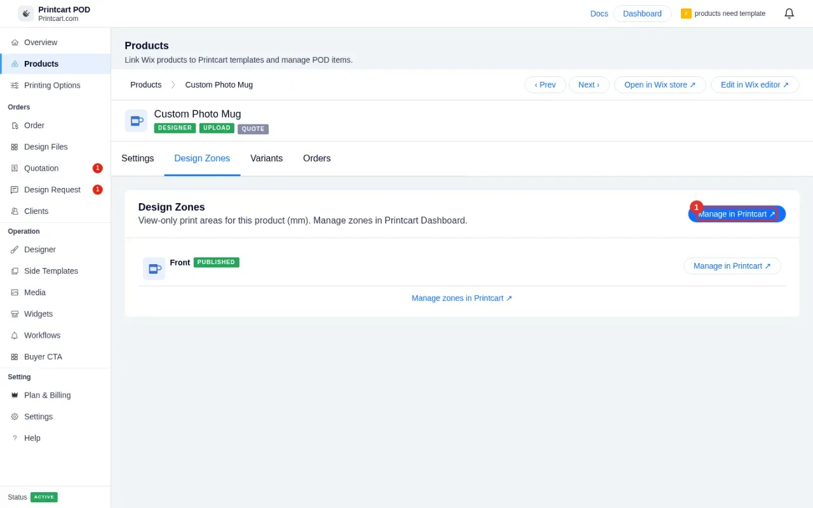Click the Clients people icon
This screenshot has height=508, width=813.
15,211
